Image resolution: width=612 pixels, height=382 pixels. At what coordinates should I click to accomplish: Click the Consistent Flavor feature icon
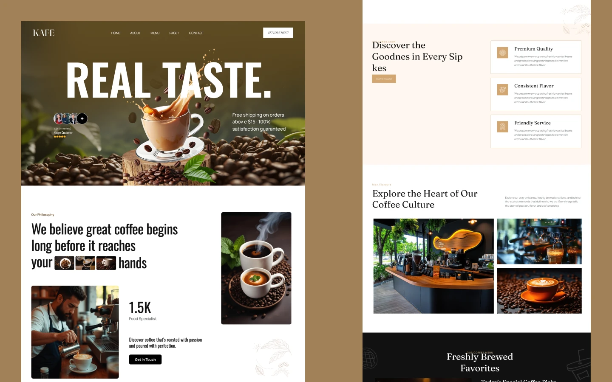click(x=502, y=90)
